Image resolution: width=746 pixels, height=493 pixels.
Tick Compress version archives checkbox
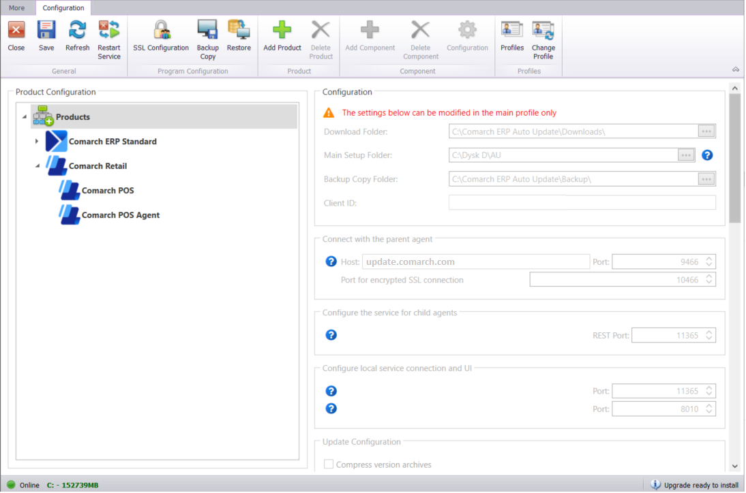click(x=328, y=464)
